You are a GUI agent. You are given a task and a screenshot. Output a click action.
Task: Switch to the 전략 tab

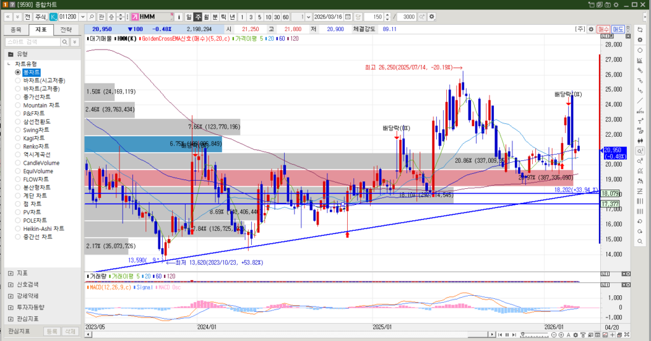point(66,29)
